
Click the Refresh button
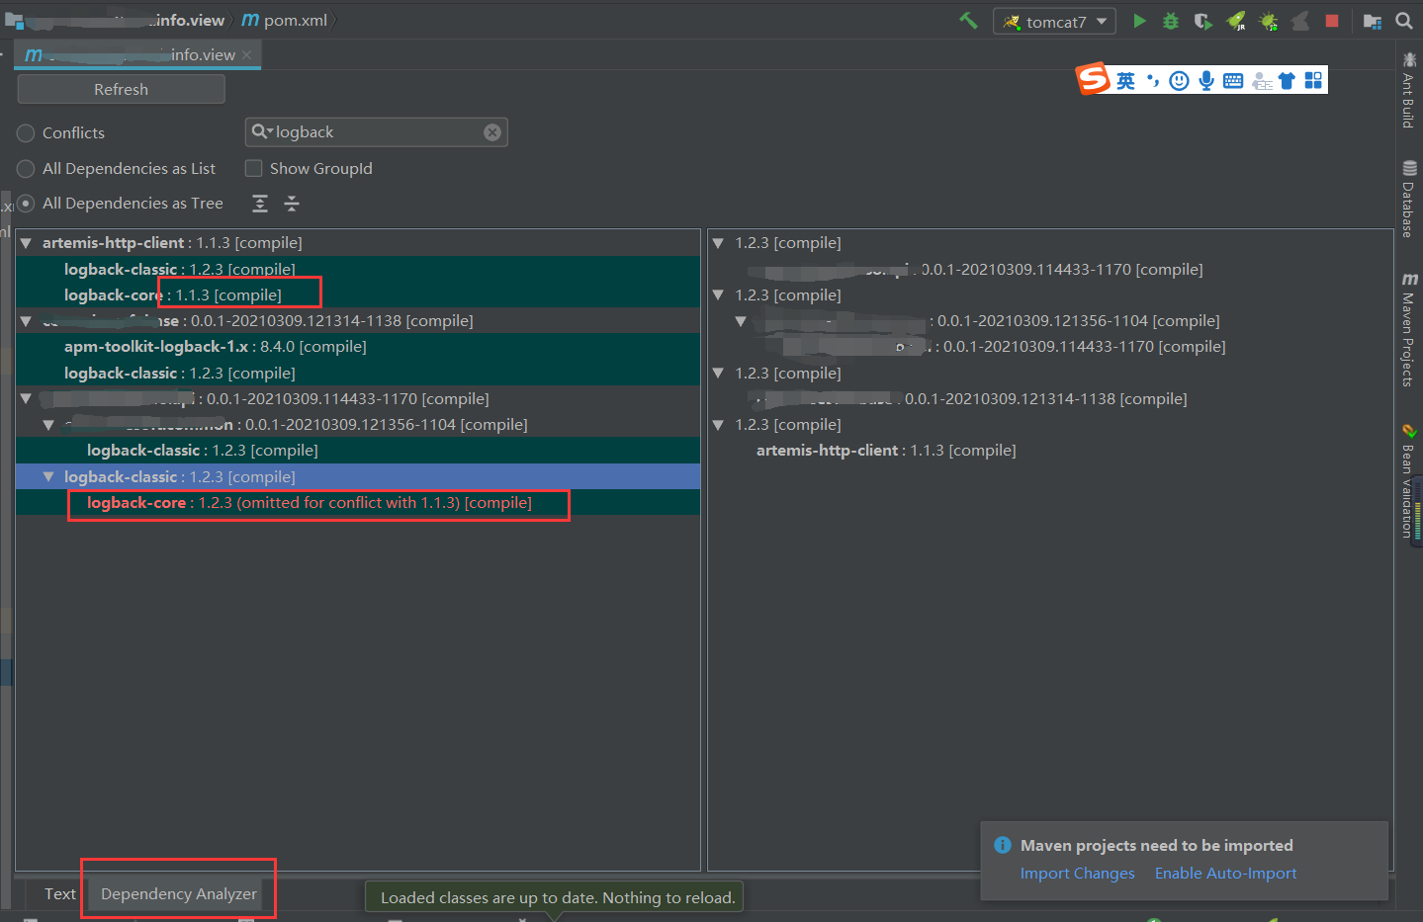click(x=121, y=88)
